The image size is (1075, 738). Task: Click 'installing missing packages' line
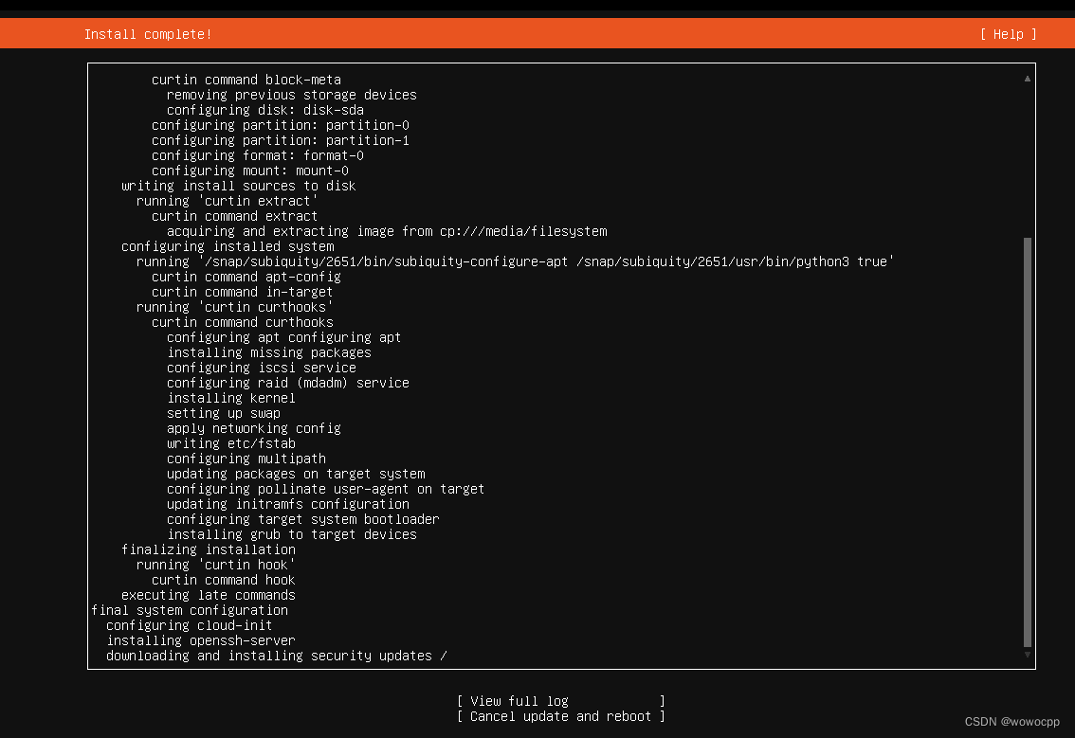coord(269,352)
